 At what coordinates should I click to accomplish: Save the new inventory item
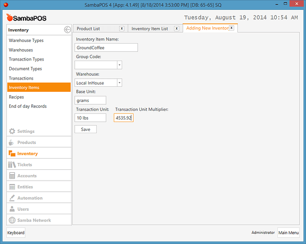point(86,129)
